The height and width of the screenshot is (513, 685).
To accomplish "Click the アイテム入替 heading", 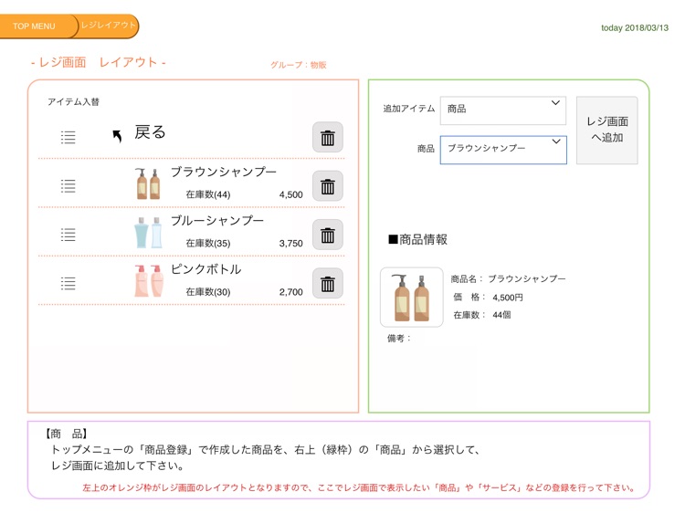I will (73, 101).
